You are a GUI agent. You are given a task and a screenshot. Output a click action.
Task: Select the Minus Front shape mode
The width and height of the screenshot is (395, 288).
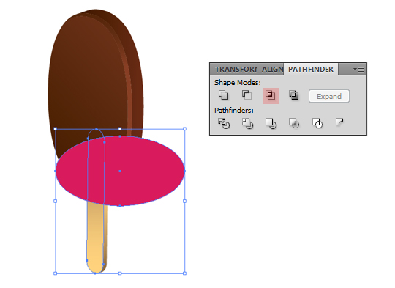pyautogui.click(x=247, y=95)
